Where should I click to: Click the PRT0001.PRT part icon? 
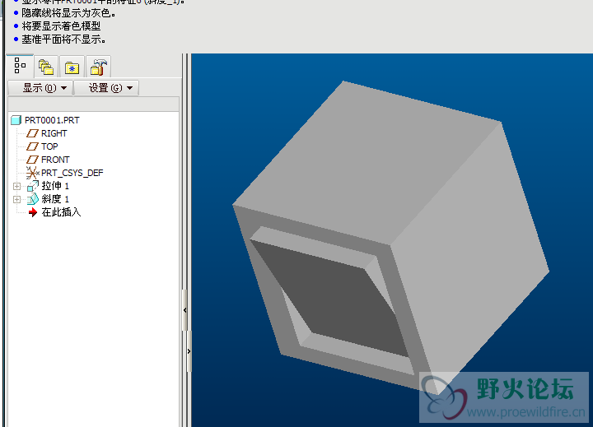click(16, 120)
